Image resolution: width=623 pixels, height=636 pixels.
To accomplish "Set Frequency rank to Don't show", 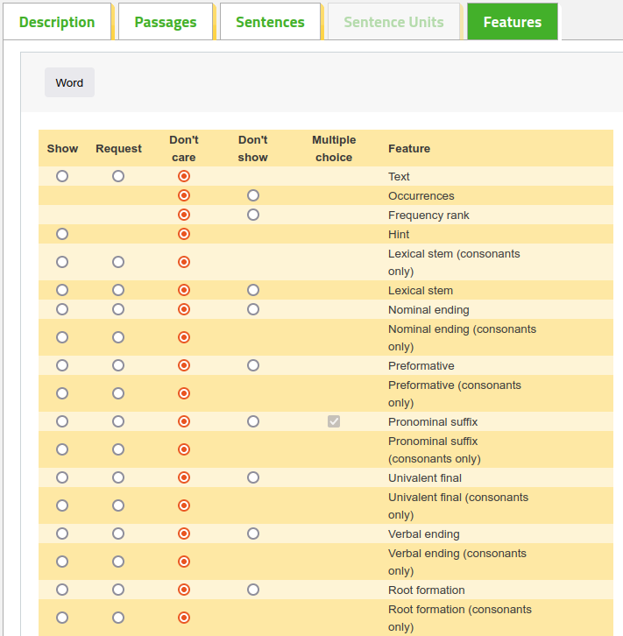I will (253, 215).
